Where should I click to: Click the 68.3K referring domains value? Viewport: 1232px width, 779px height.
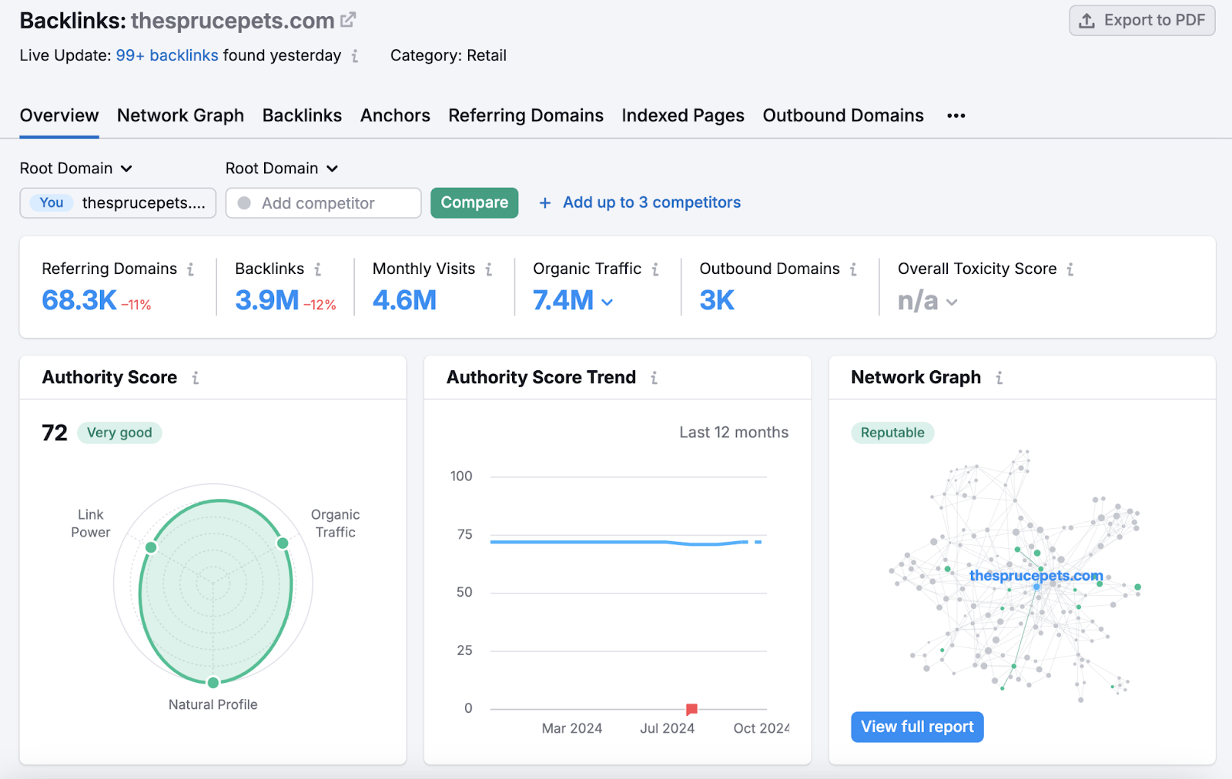79,300
